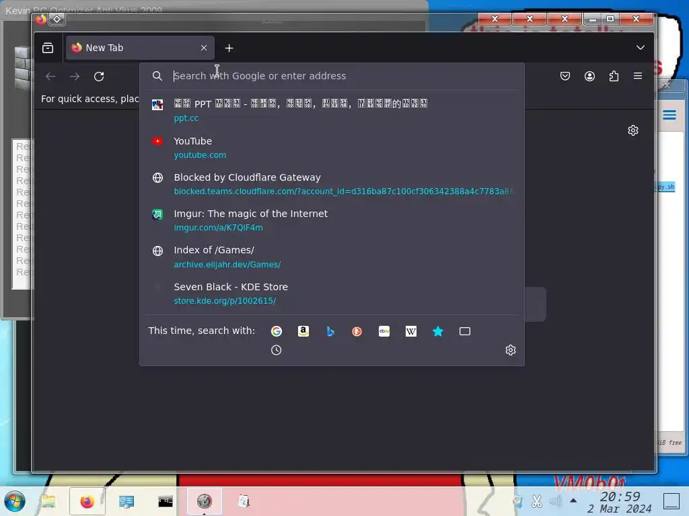Image resolution: width=689 pixels, height=516 pixels.
Task: Open the Firefox View icon
Action: (48, 48)
